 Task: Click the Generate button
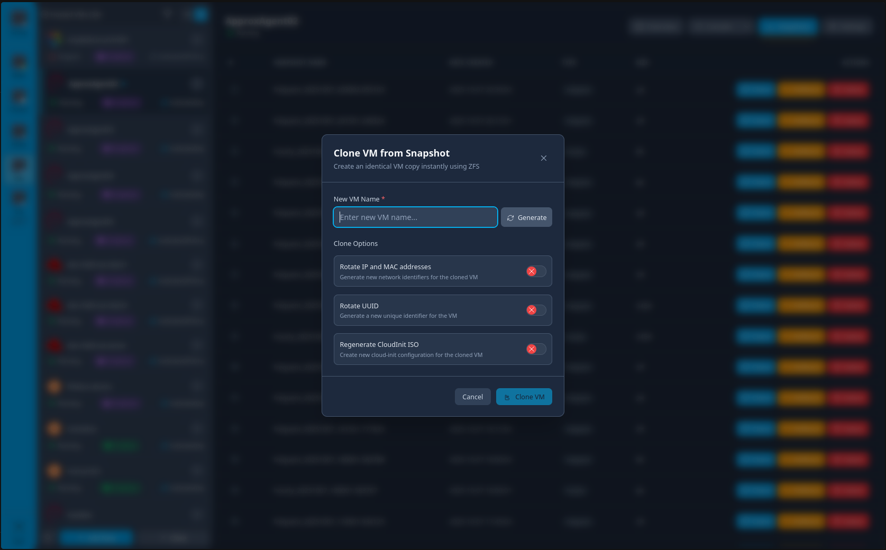point(526,217)
